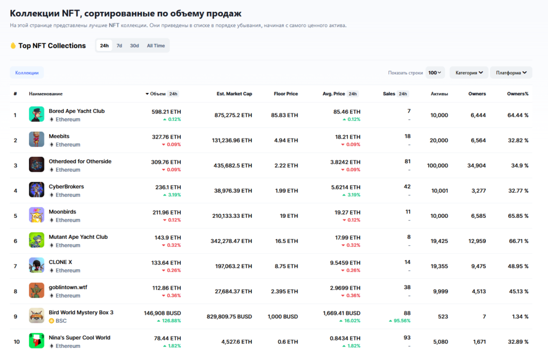Click the goblintown.wtf collection icon
The image size is (548, 349).
(36, 291)
